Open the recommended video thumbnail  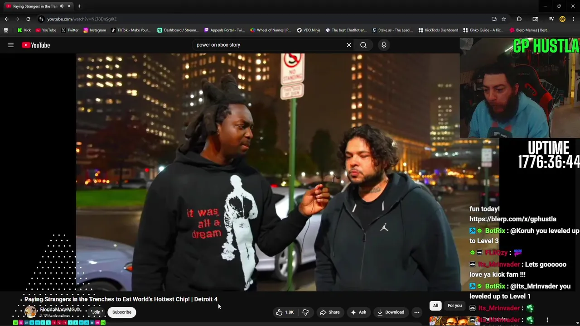tap(455, 321)
